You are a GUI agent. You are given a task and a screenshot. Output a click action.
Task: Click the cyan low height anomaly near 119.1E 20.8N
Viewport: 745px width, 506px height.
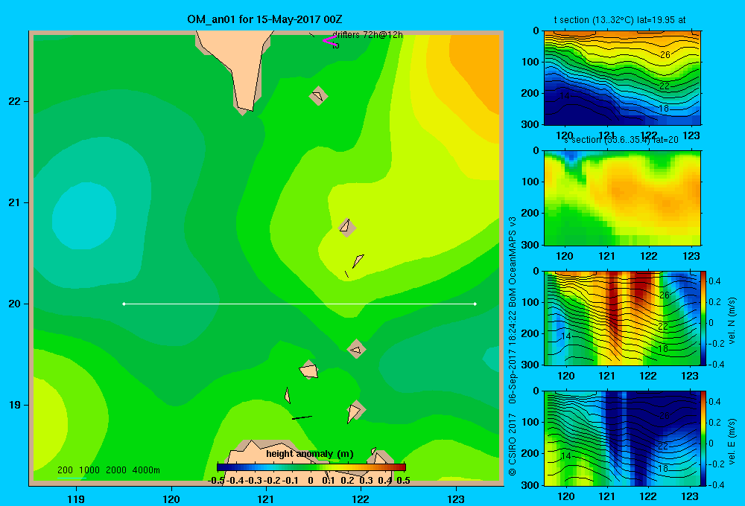(x=83, y=217)
